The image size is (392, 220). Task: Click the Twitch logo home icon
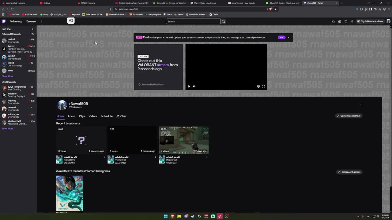[x=4, y=21]
